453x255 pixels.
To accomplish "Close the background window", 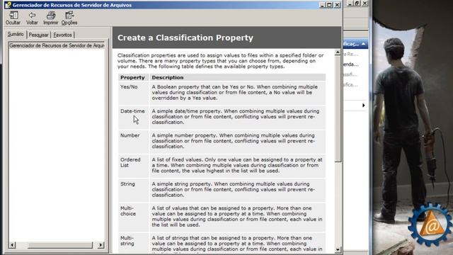I will click(365, 3).
